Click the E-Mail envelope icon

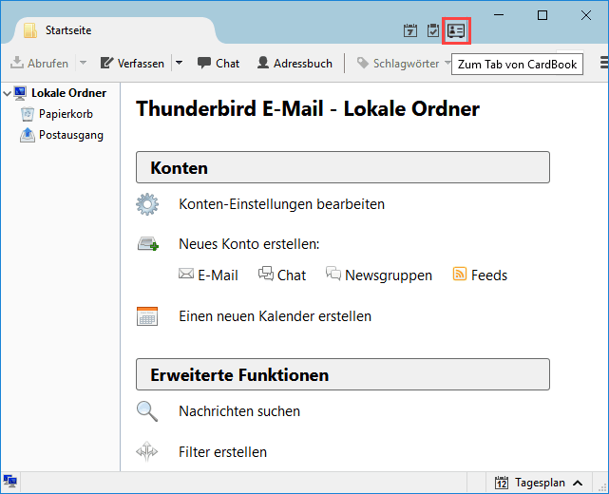click(x=186, y=274)
